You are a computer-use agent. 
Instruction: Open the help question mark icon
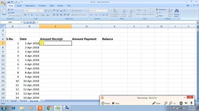188,6
